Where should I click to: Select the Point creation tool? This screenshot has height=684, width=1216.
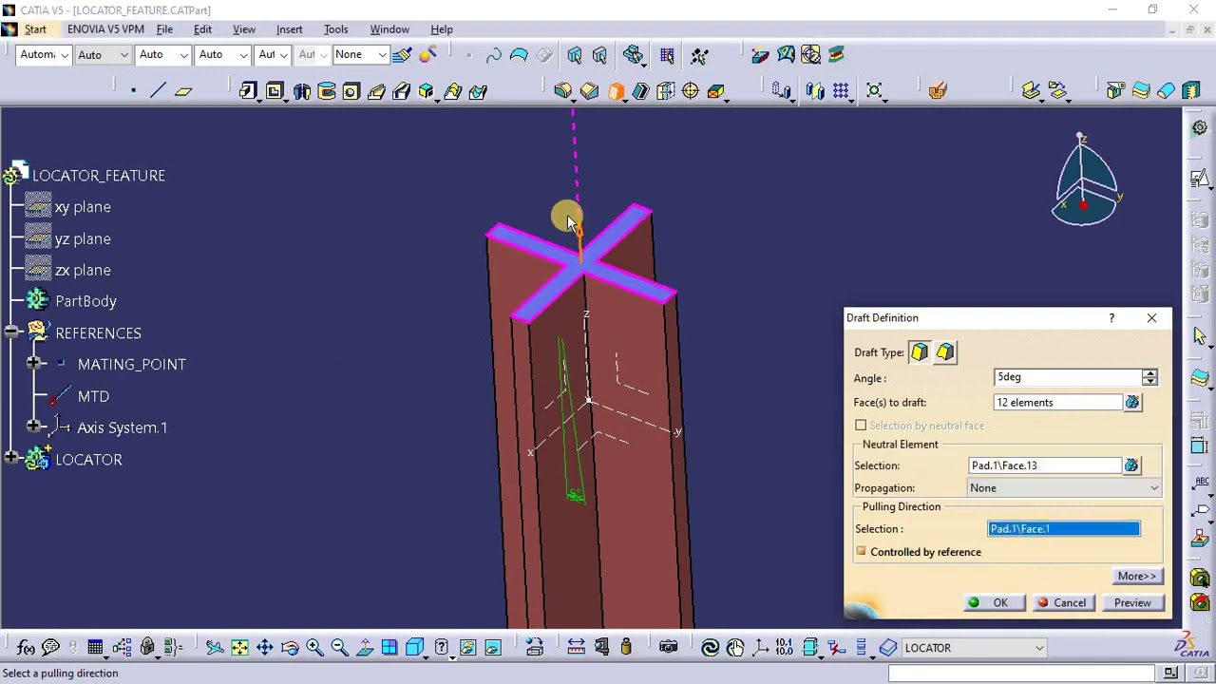coord(133,91)
